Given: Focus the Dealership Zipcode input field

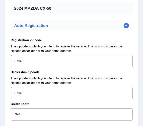Looking at the screenshot, I should (x=71, y=93).
